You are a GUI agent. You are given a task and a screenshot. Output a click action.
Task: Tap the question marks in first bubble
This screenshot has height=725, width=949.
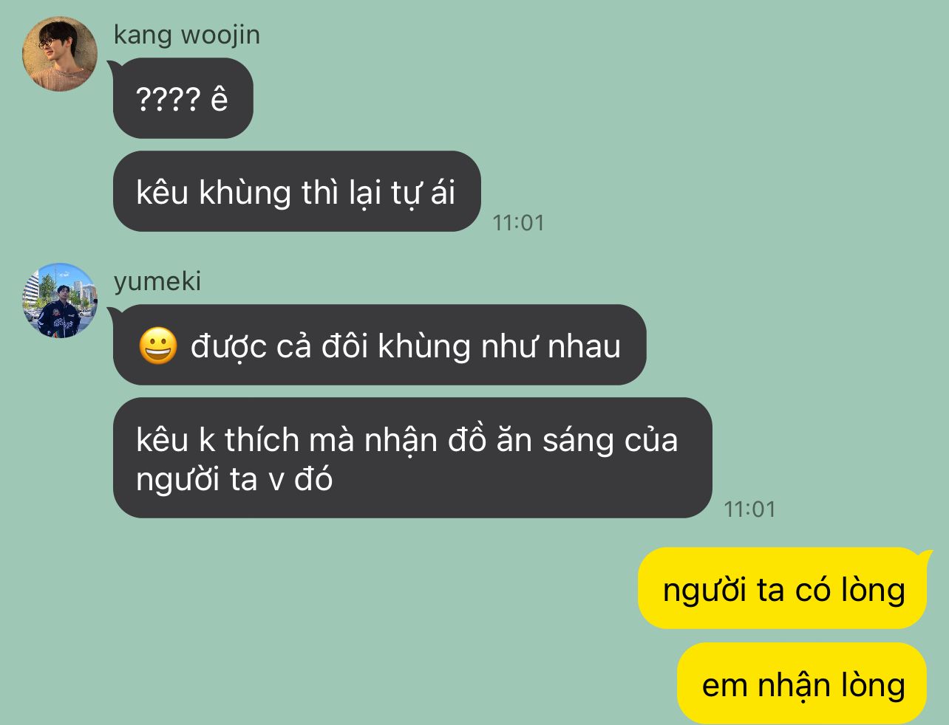(168, 99)
